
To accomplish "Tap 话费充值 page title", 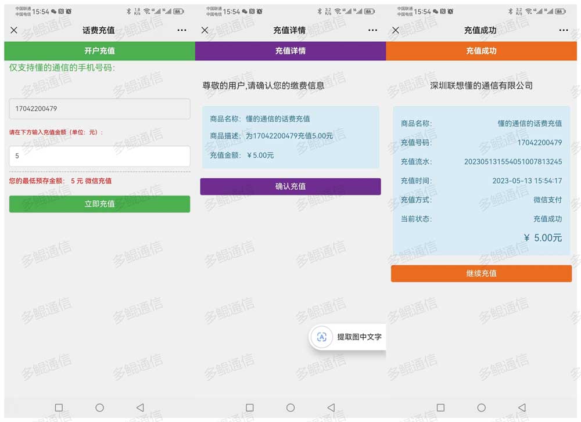I will [99, 30].
